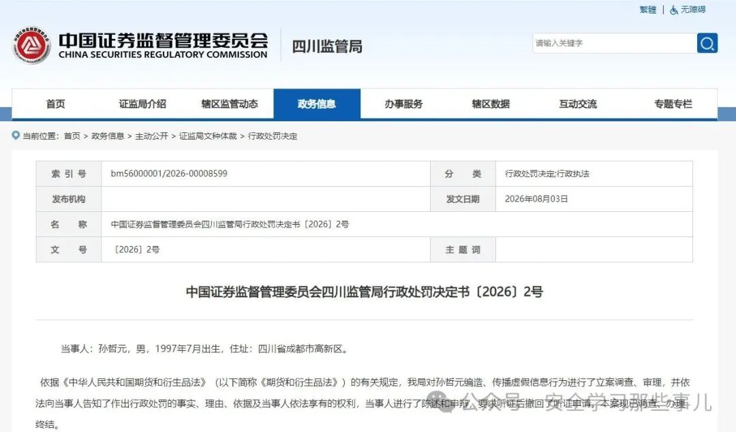Click the 发文日期 label cell
The image size is (736, 432).
pyautogui.click(x=463, y=199)
